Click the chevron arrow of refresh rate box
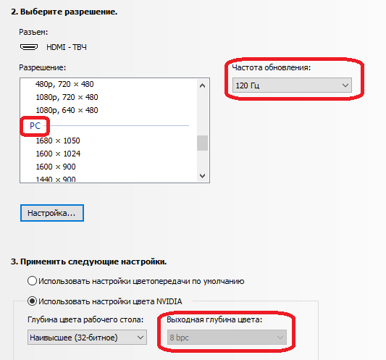The image size is (386, 360). 345,85
